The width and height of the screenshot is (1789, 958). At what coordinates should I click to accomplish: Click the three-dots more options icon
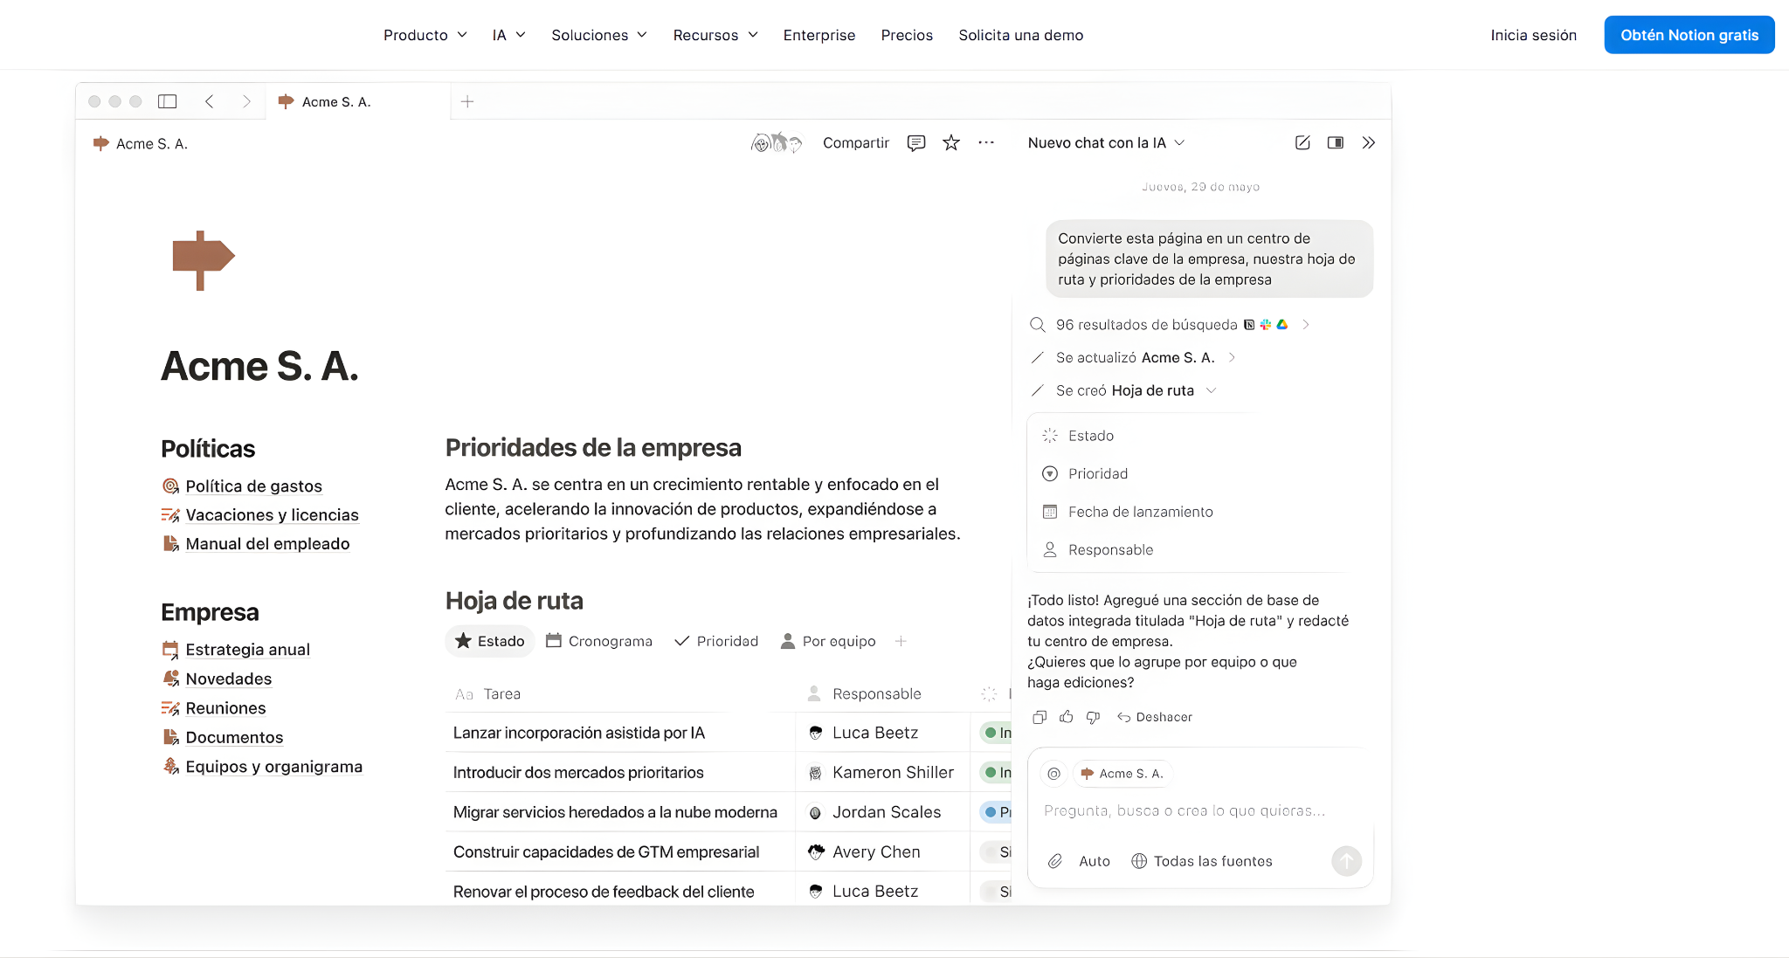coord(986,143)
